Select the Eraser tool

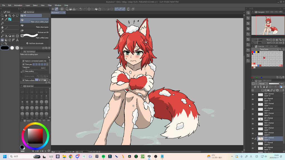2,27
